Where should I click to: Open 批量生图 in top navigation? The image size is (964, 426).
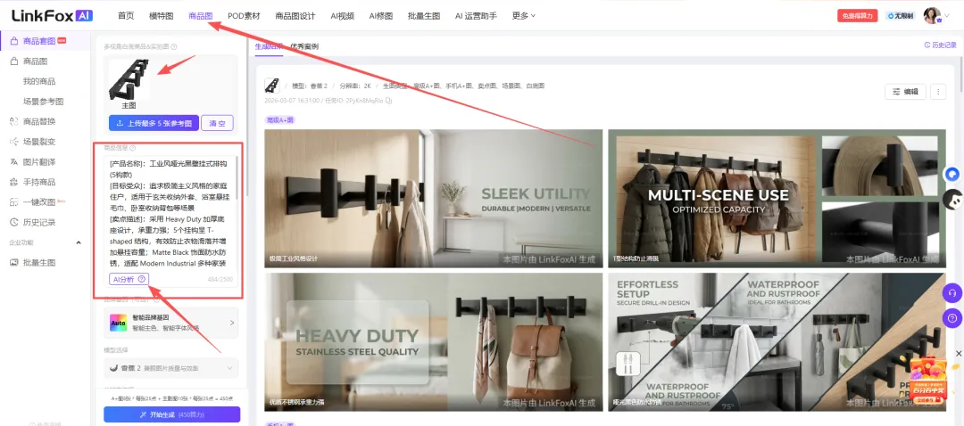[x=424, y=16]
